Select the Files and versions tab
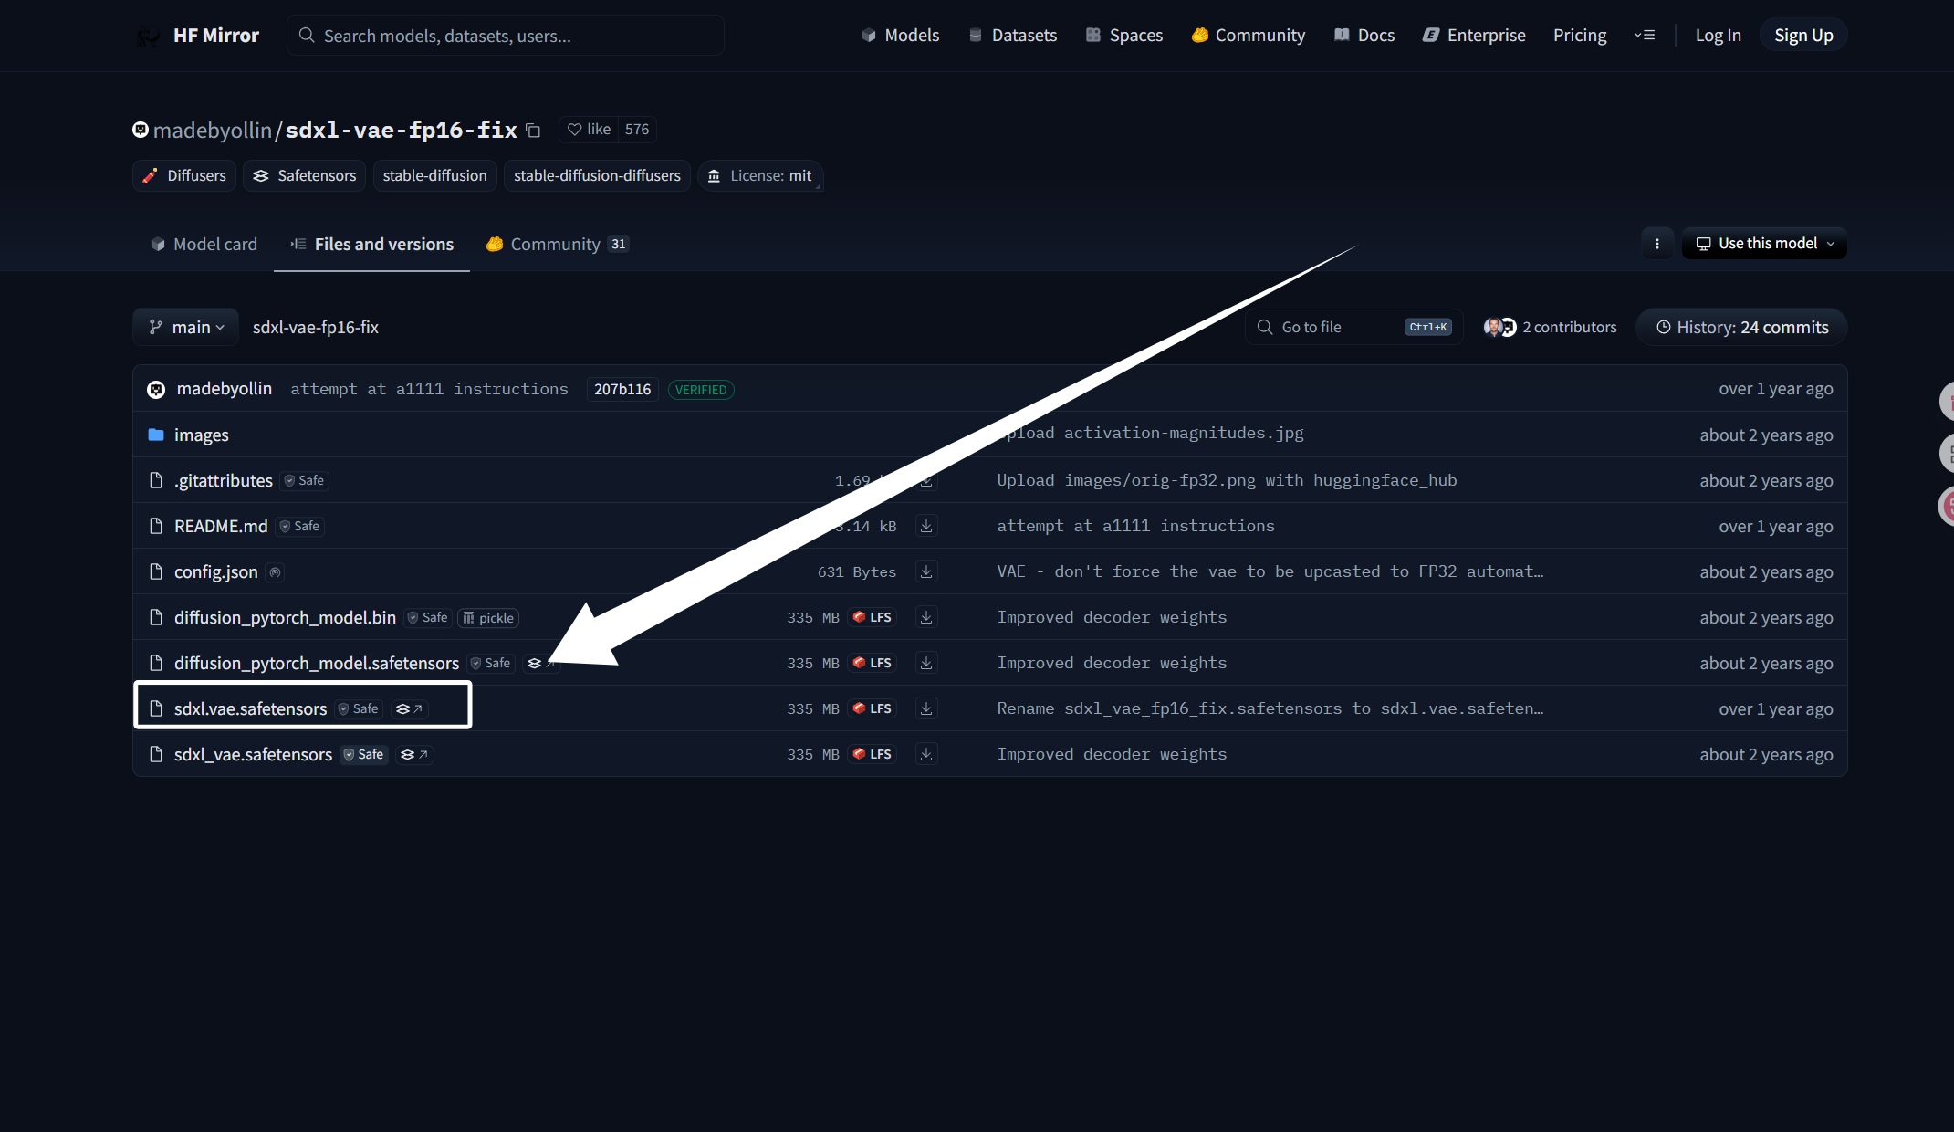The image size is (1954, 1132). coord(372,245)
